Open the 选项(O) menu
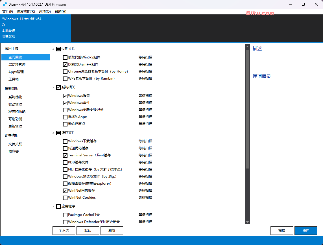The height and width of the screenshot is (245, 323). (45, 12)
